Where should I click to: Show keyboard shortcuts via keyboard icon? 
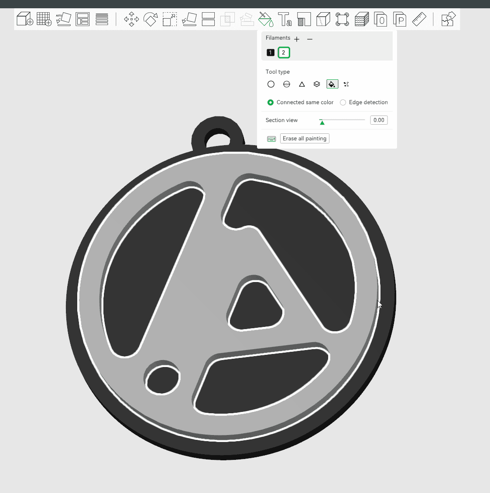[x=271, y=139]
